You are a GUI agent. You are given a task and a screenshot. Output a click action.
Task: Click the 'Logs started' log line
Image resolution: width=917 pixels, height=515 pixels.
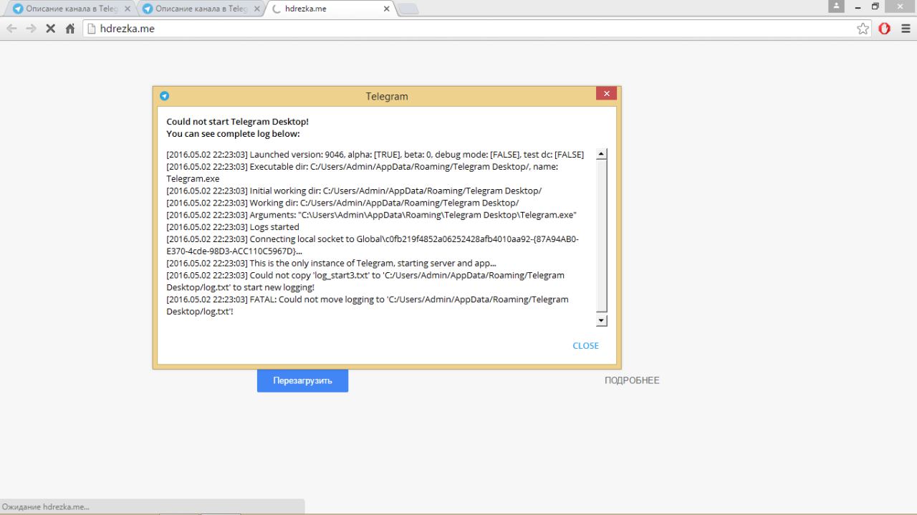coord(233,227)
